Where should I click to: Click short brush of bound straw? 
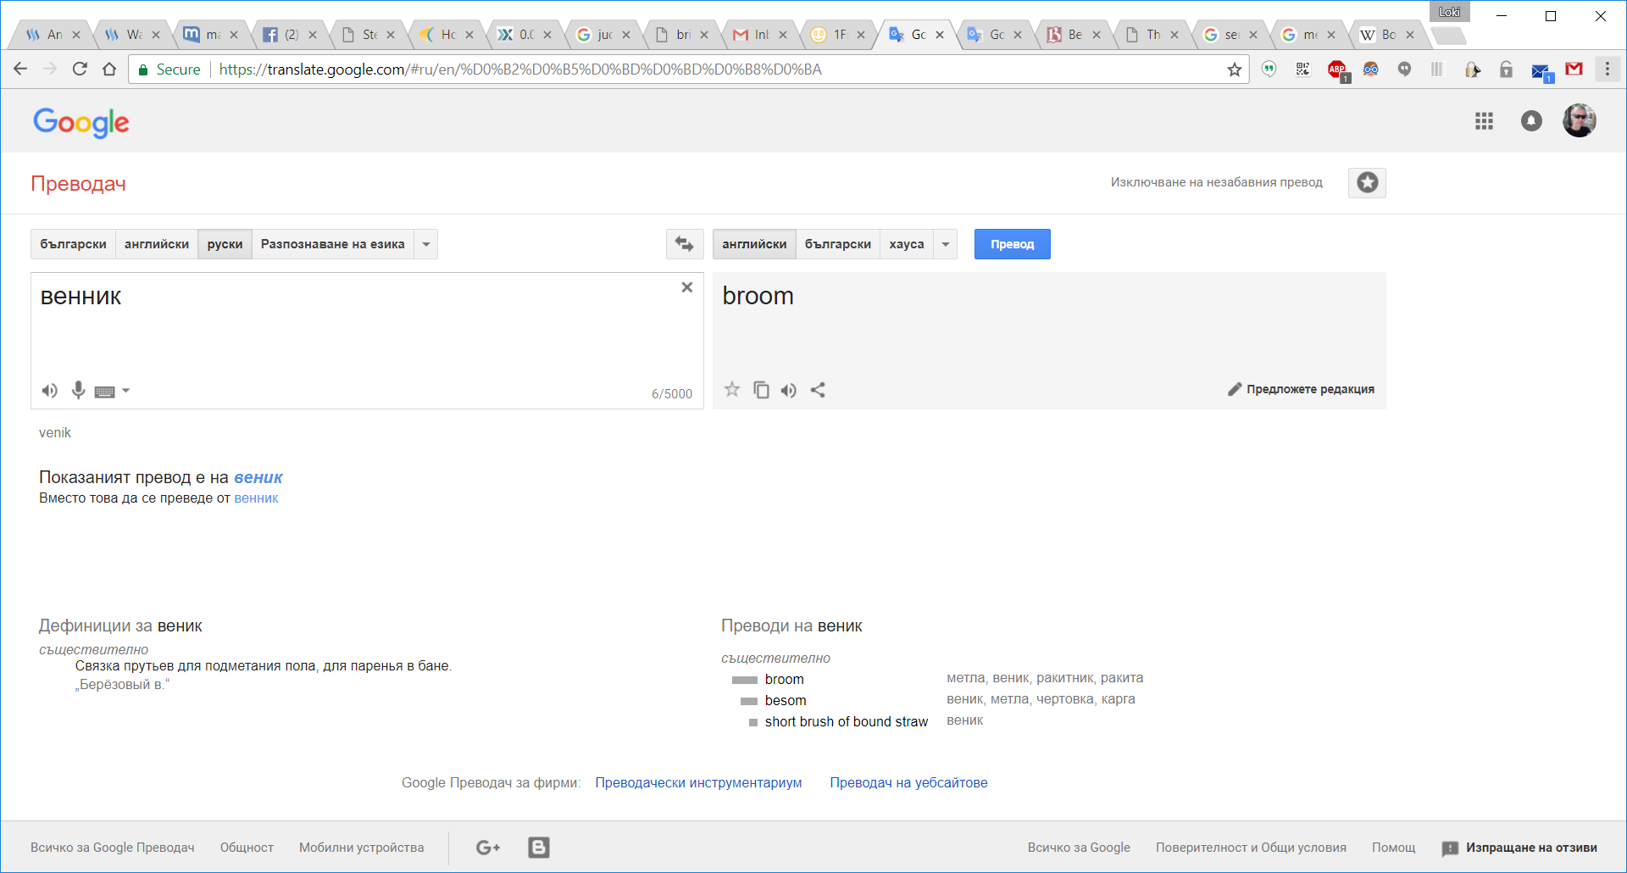pos(847,722)
